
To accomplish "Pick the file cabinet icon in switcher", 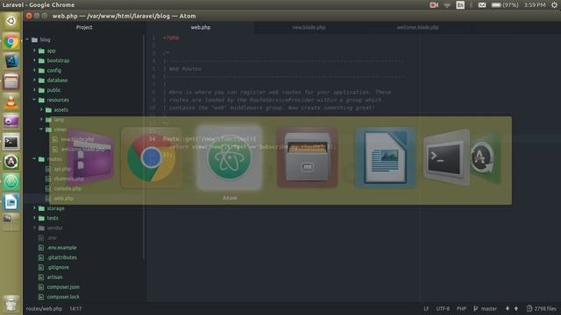I will 308,157.
